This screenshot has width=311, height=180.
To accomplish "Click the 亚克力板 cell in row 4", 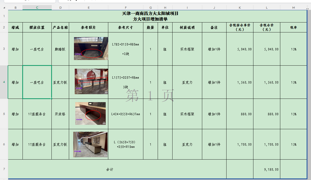I will pos(60,82).
